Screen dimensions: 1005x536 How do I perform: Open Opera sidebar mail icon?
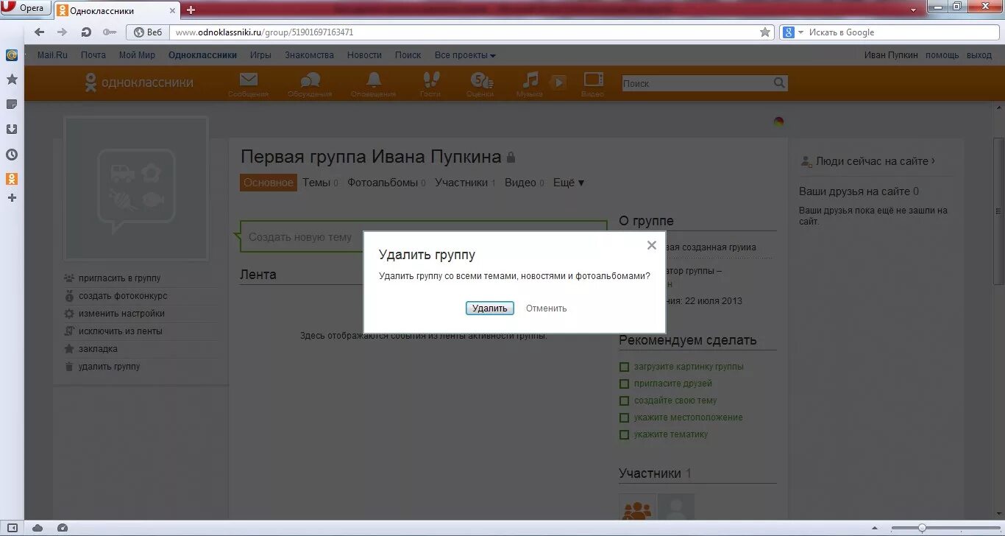[12, 55]
